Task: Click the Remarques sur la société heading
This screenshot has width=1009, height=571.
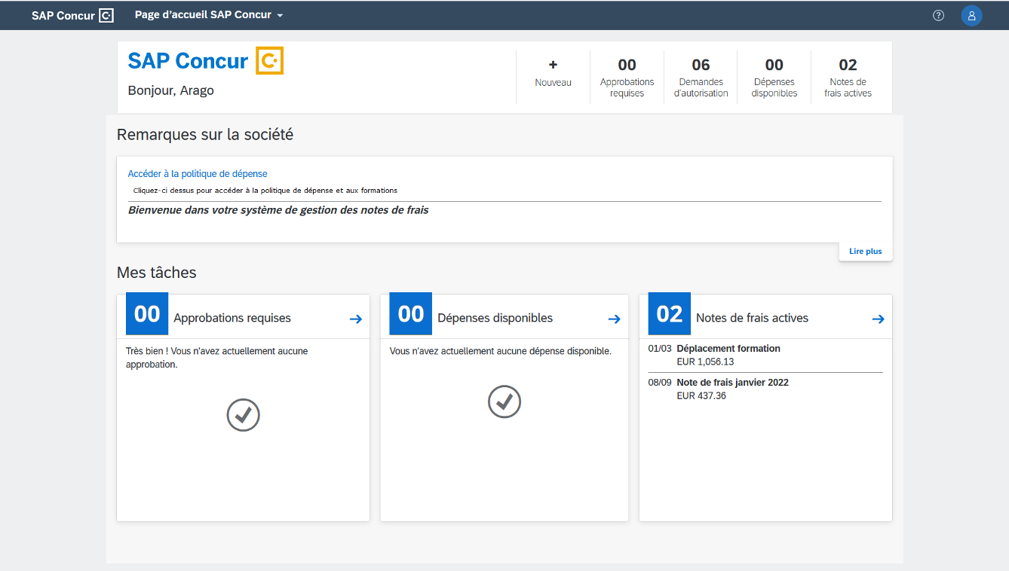Action: (205, 135)
